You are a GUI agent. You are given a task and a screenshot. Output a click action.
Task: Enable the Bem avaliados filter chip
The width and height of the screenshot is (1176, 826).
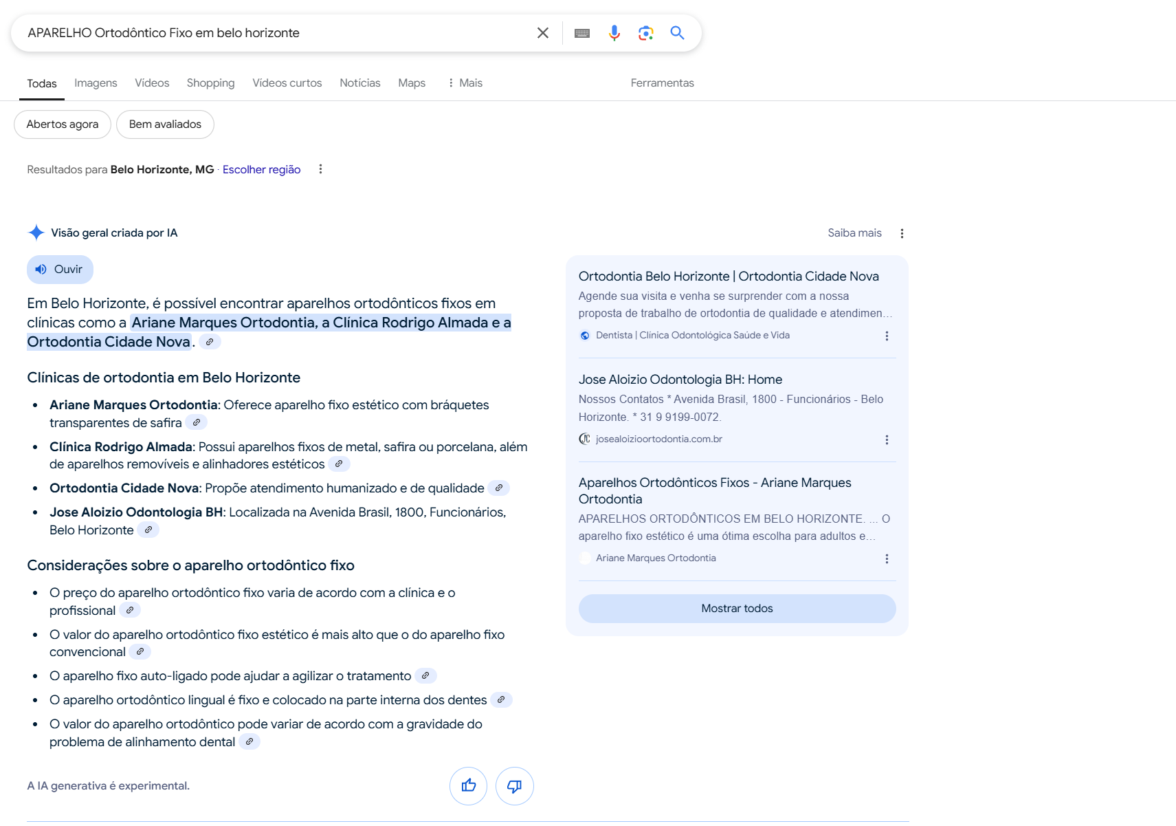click(x=165, y=124)
